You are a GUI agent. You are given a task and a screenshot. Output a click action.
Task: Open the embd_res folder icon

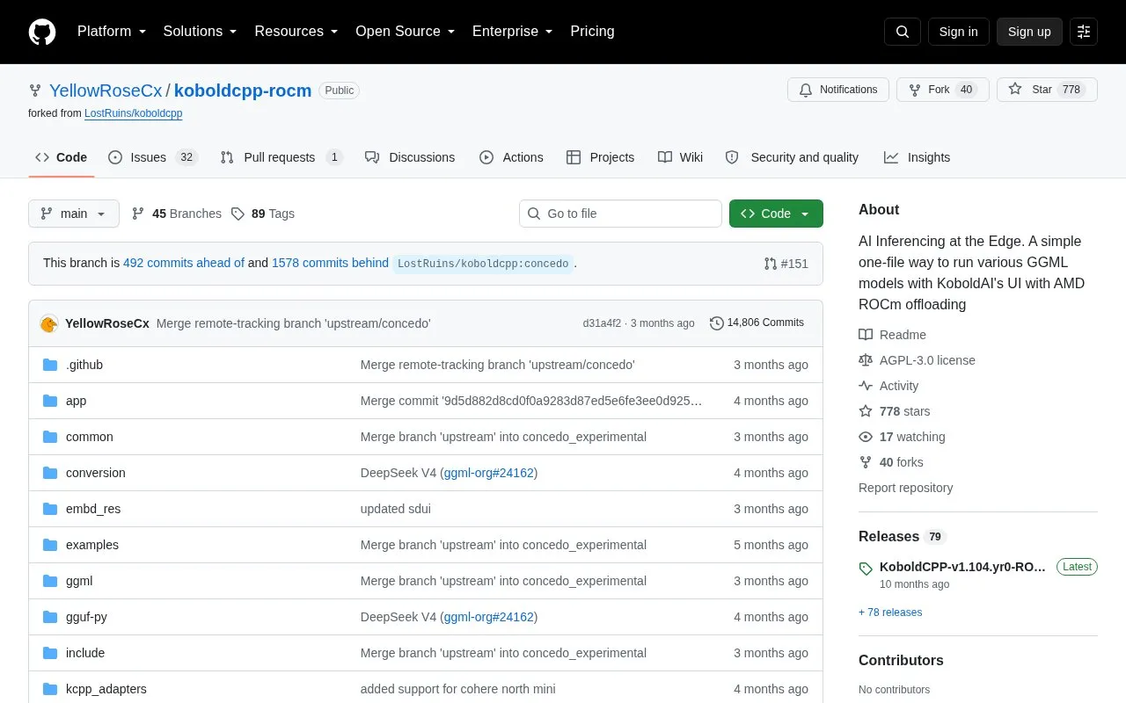pyautogui.click(x=50, y=509)
